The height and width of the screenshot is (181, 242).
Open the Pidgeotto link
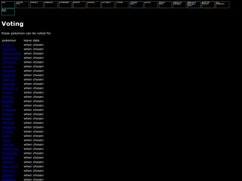[x=9, y=110]
